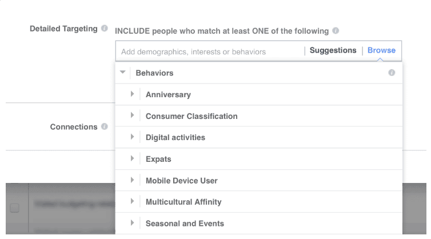The height and width of the screenshot is (239, 431).
Task: Choose the Multicultural Affinity label
Action: pos(183,202)
